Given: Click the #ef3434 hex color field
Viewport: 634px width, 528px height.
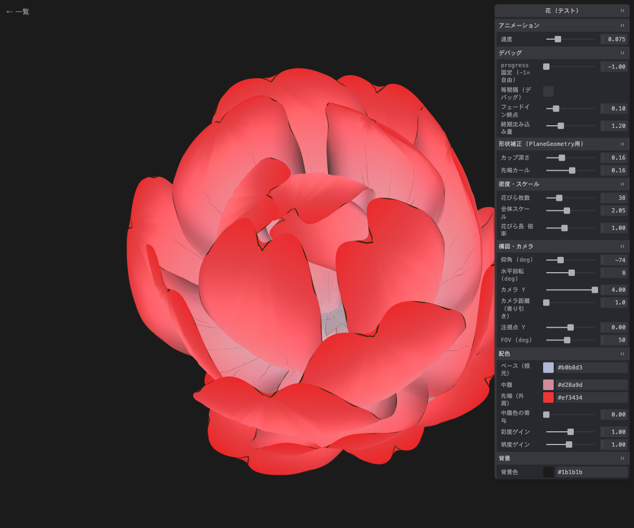Looking at the screenshot, I should pos(592,397).
